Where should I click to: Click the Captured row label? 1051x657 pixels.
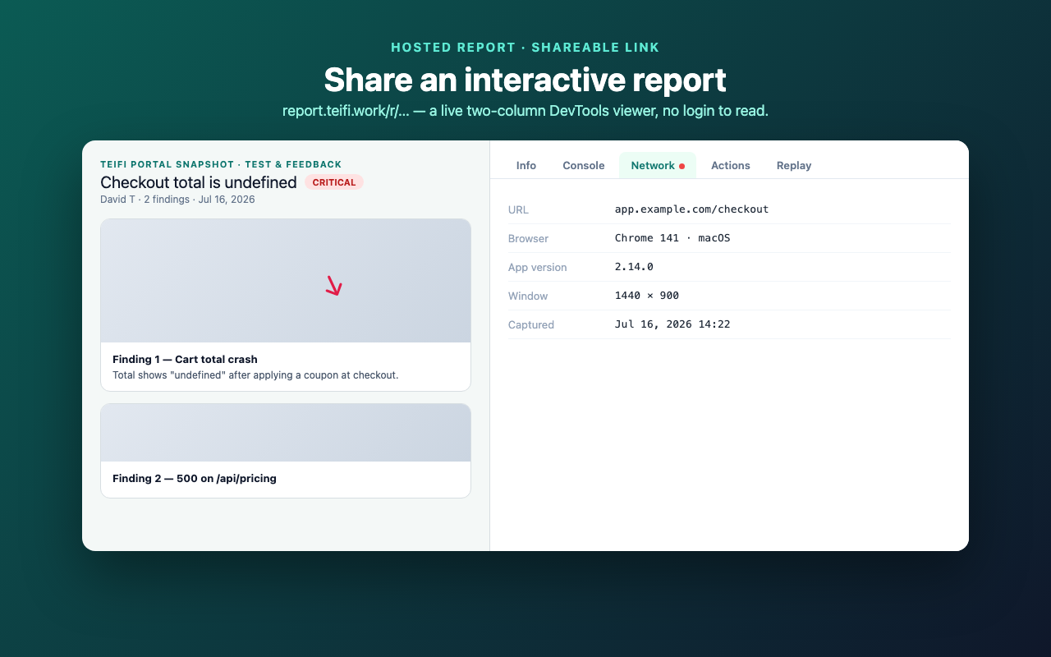[x=531, y=324]
